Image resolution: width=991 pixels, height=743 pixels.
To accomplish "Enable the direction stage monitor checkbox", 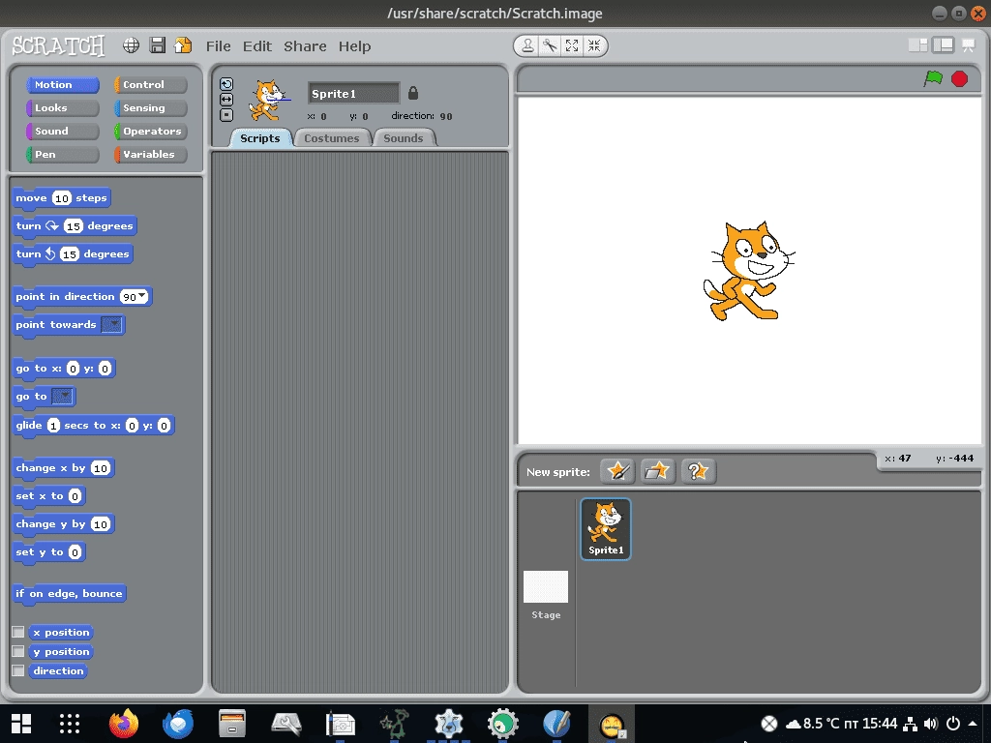I will pos(18,670).
